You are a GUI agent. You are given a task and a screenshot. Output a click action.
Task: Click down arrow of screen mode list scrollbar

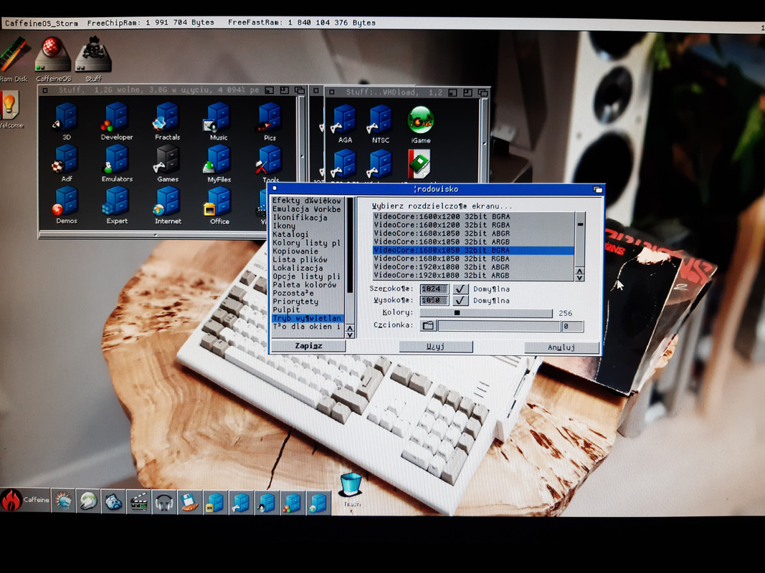579,278
